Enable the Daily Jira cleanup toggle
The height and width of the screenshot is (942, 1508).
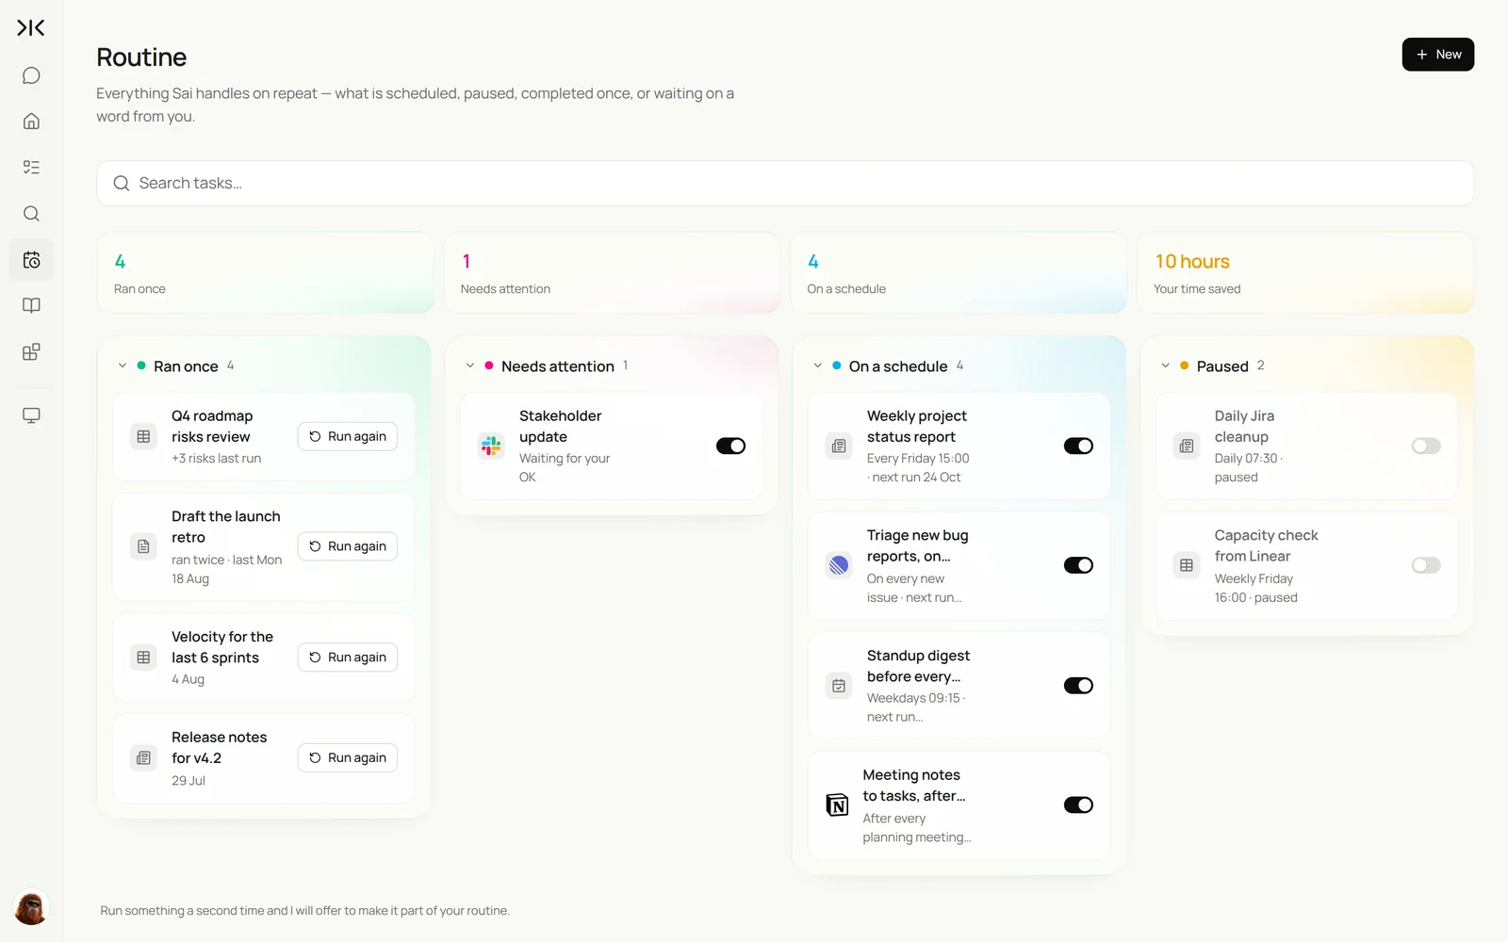tap(1426, 446)
